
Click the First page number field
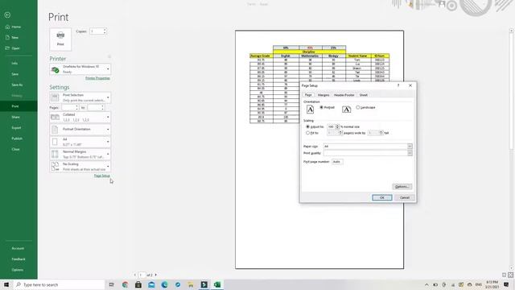click(x=337, y=162)
